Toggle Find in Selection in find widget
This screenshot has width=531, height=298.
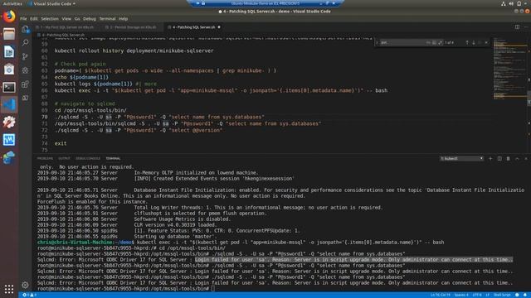pyautogui.click(x=480, y=42)
